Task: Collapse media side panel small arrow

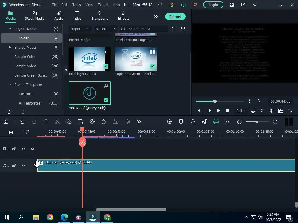Action: click(x=66, y=70)
